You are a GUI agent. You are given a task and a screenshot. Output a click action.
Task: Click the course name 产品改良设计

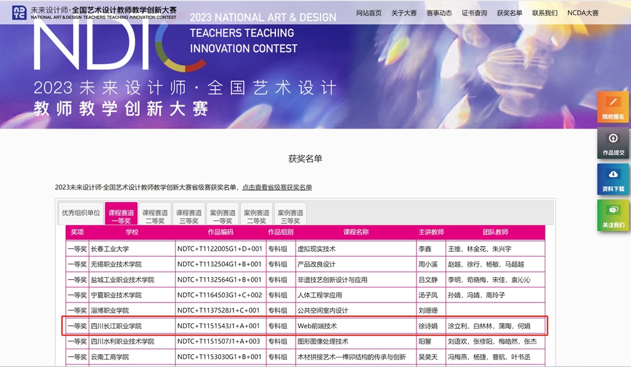pos(316,264)
